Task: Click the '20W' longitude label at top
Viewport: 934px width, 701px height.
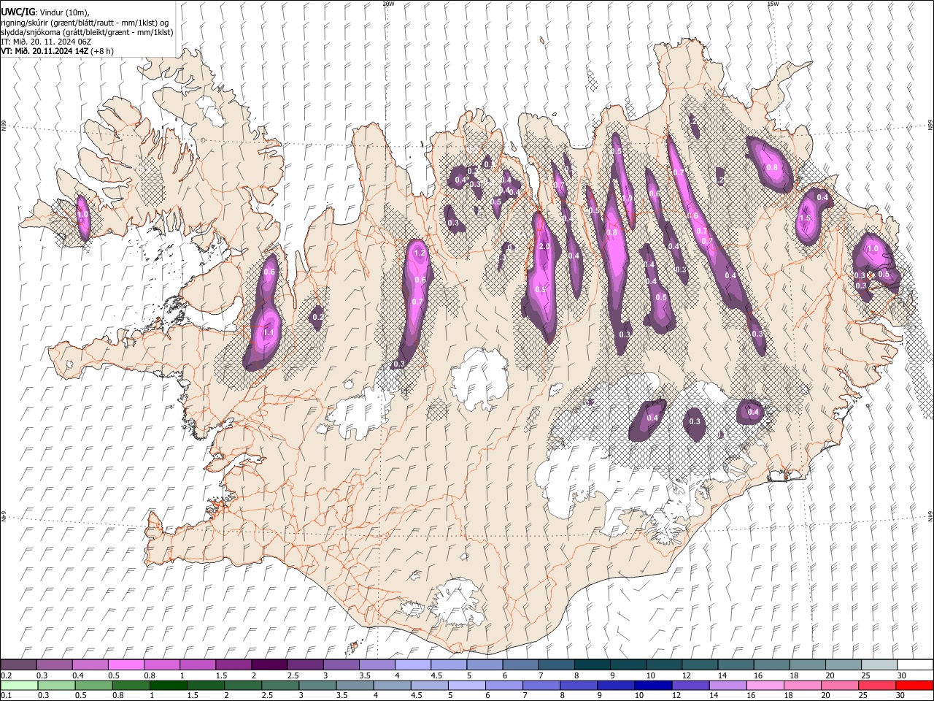Action: click(x=388, y=4)
